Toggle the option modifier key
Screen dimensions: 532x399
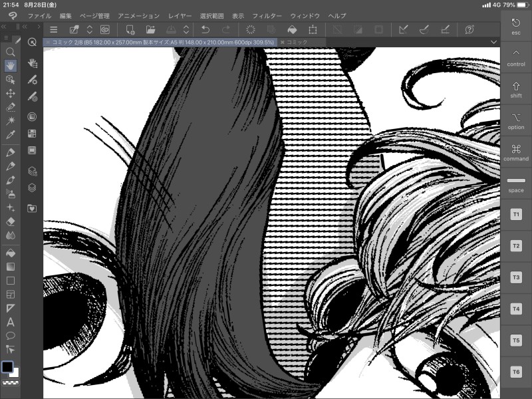tap(516, 122)
